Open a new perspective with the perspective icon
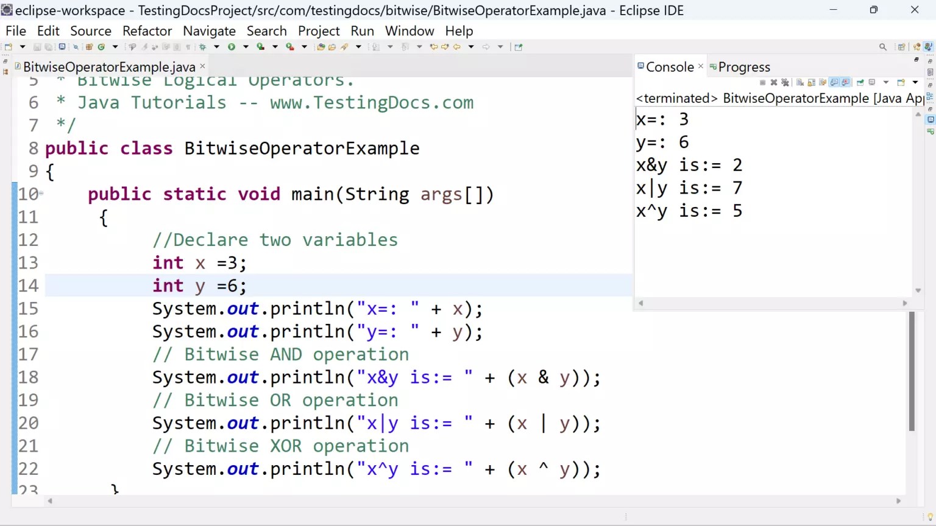The height and width of the screenshot is (526, 936). [x=901, y=47]
